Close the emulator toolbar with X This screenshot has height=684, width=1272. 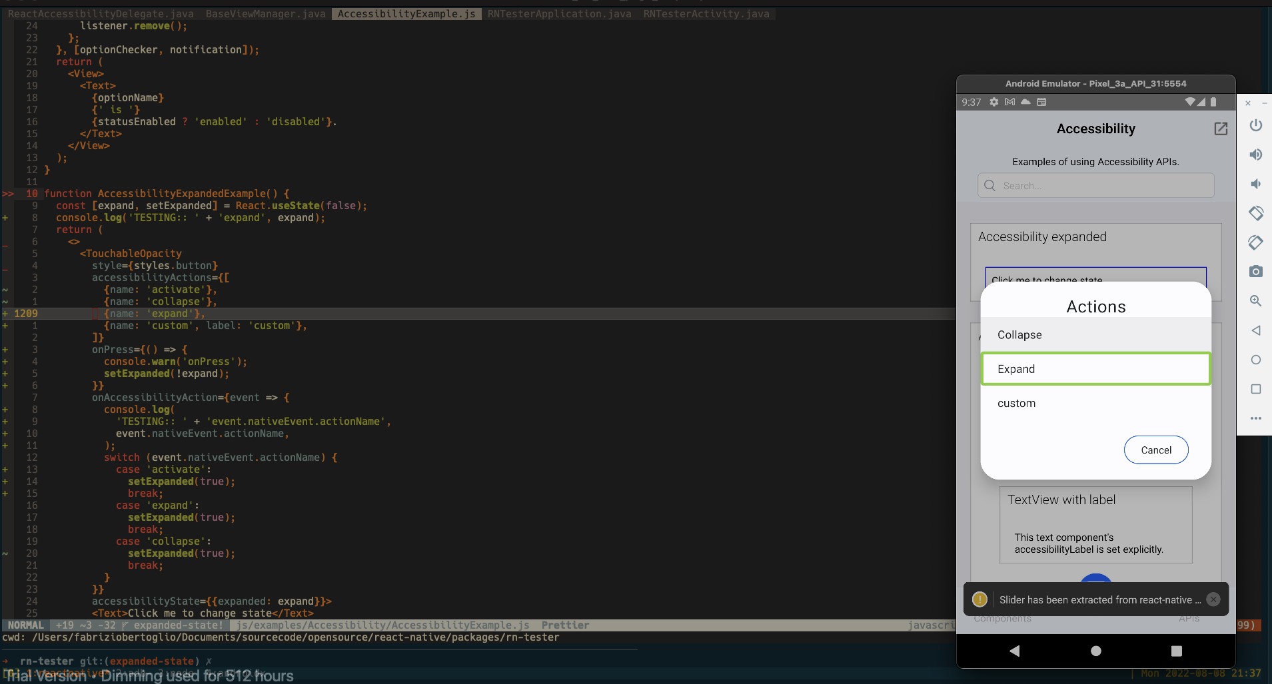[x=1248, y=103]
